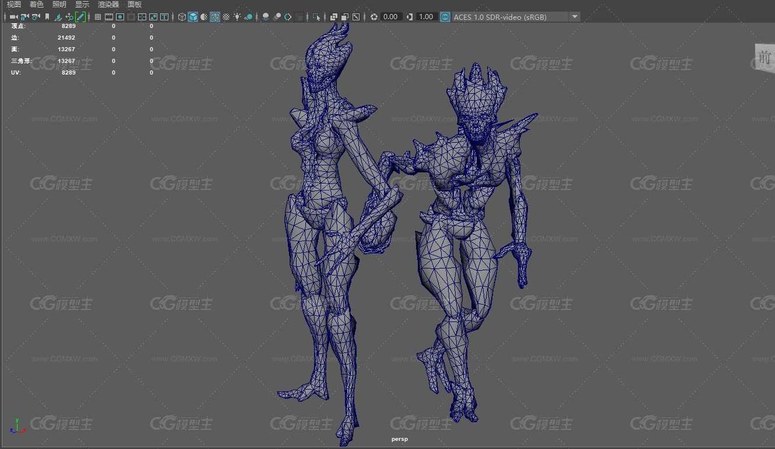Open the 着色 (Shading) menu

click(36, 5)
